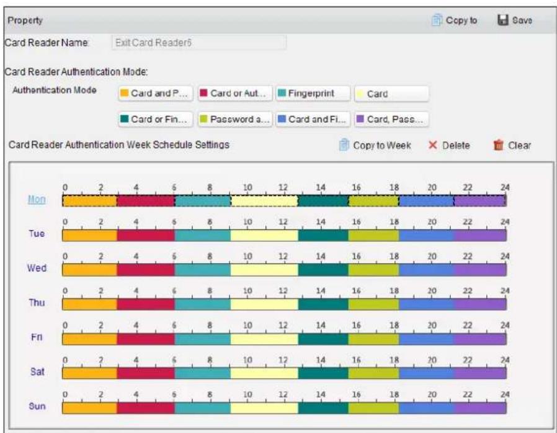This screenshot has width=557, height=433.
Task: Select Monday's light yellow Card segment
Action: point(264,201)
